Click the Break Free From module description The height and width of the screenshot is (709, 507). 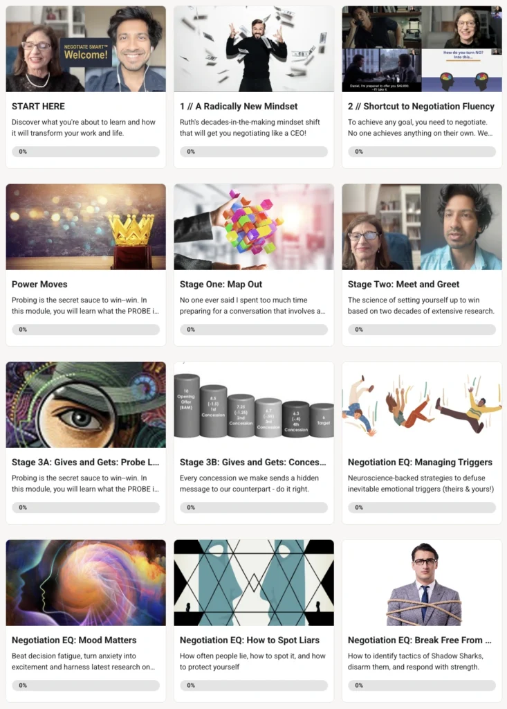416,661
